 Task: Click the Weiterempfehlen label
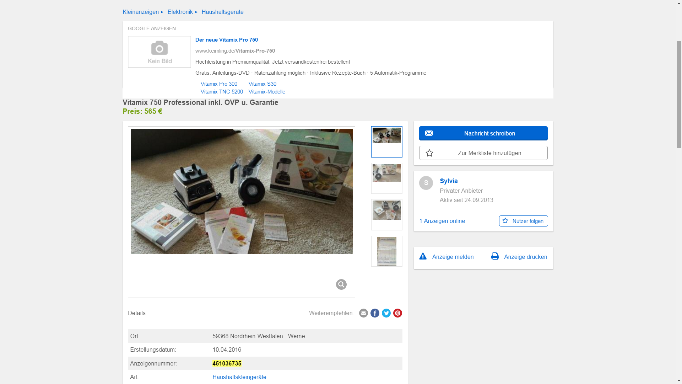point(331,313)
